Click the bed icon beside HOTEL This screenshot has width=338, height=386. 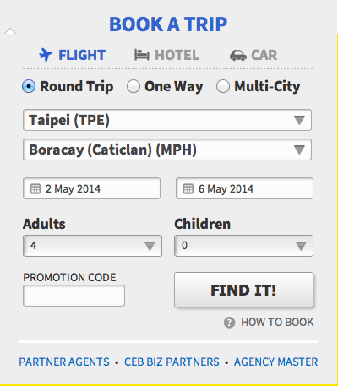[x=141, y=55]
